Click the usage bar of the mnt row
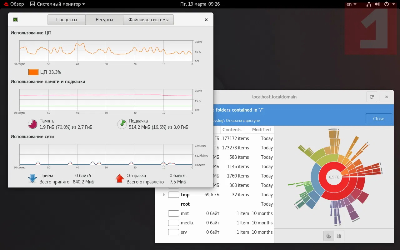400x250 pixels. (173, 213)
